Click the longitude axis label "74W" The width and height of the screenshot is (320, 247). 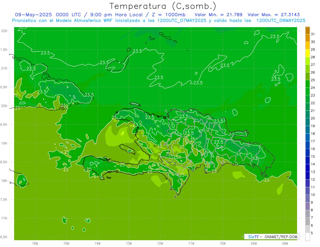pyautogui.click(x=98, y=243)
